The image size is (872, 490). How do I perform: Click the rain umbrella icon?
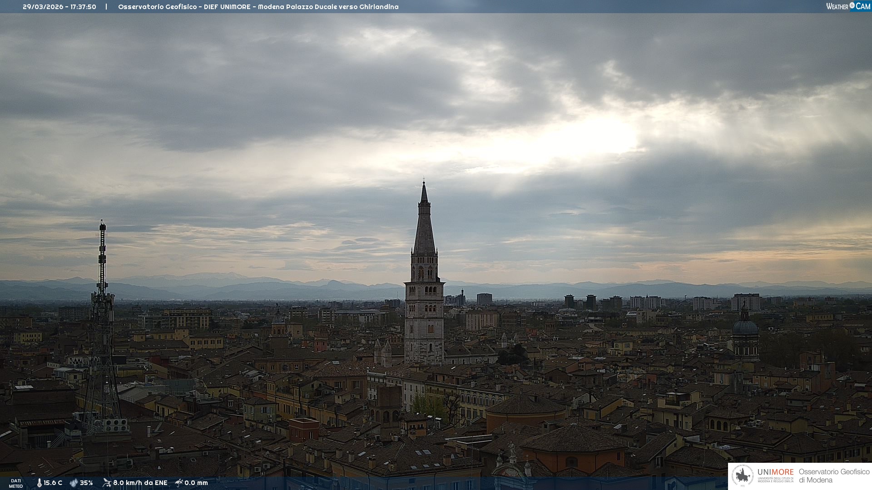tap(179, 483)
